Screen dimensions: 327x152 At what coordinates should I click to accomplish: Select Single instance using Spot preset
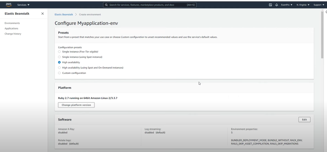coord(59,57)
